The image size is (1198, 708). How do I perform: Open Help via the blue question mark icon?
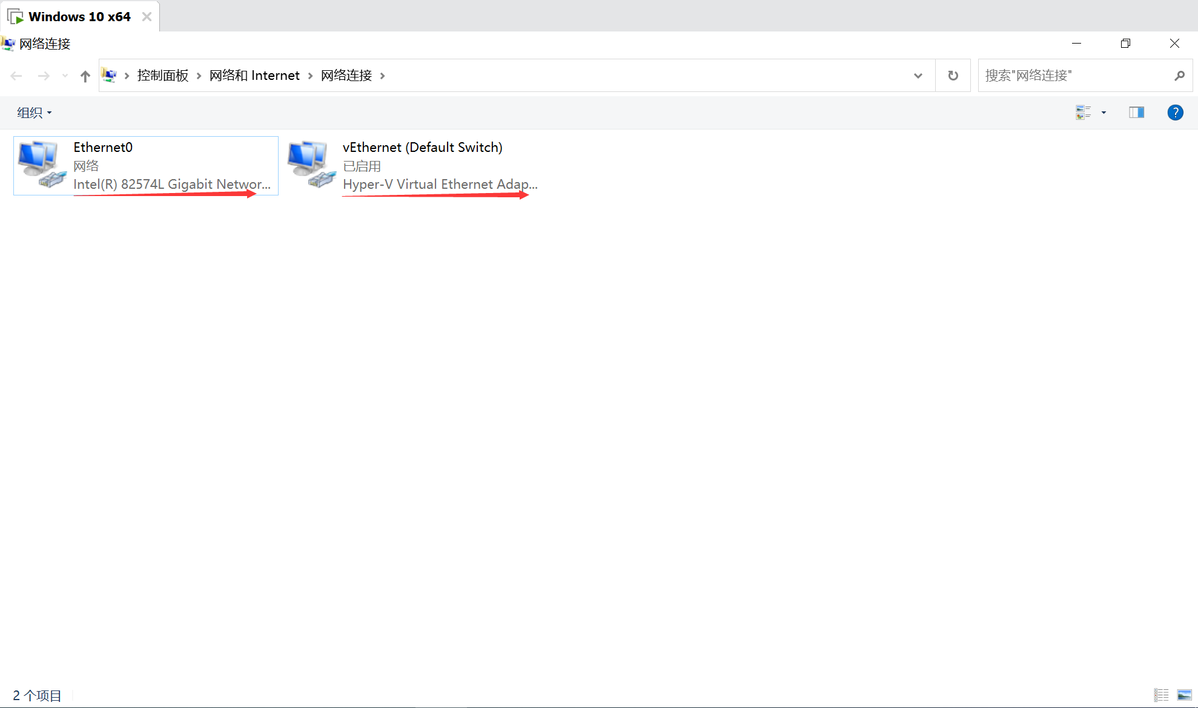click(x=1175, y=112)
